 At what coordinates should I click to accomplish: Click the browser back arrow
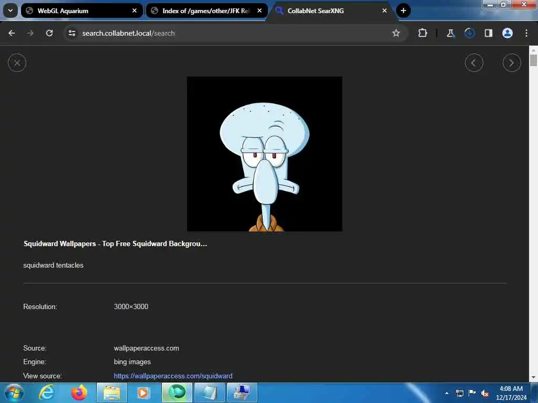(12, 33)
